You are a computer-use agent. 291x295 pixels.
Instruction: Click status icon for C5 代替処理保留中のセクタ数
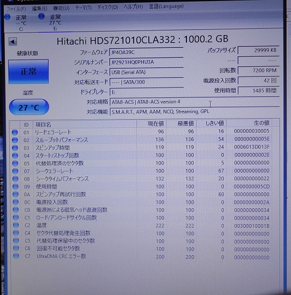point(16,240)
